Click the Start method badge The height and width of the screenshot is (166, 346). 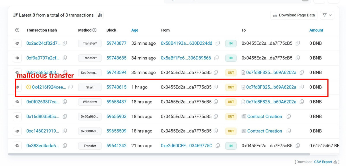pos(90,87)
